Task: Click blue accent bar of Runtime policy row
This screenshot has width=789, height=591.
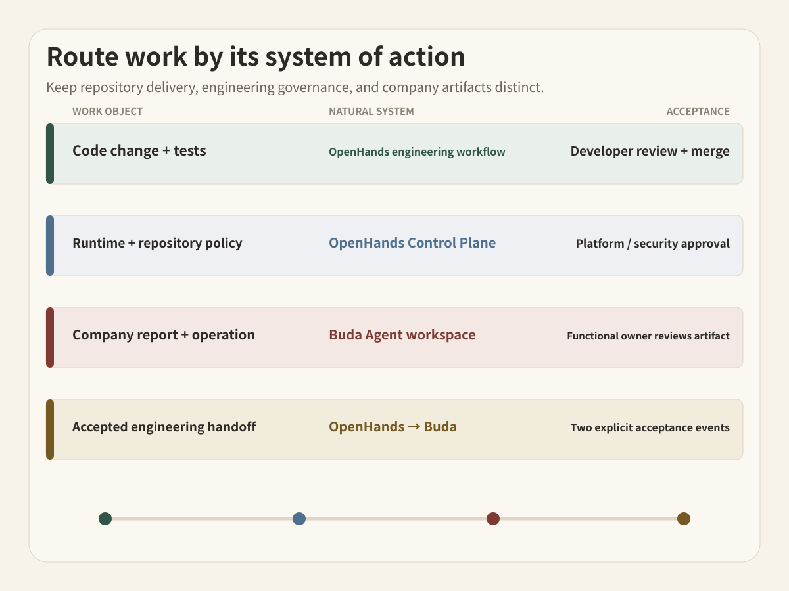Action: click(x=50, y=246)
